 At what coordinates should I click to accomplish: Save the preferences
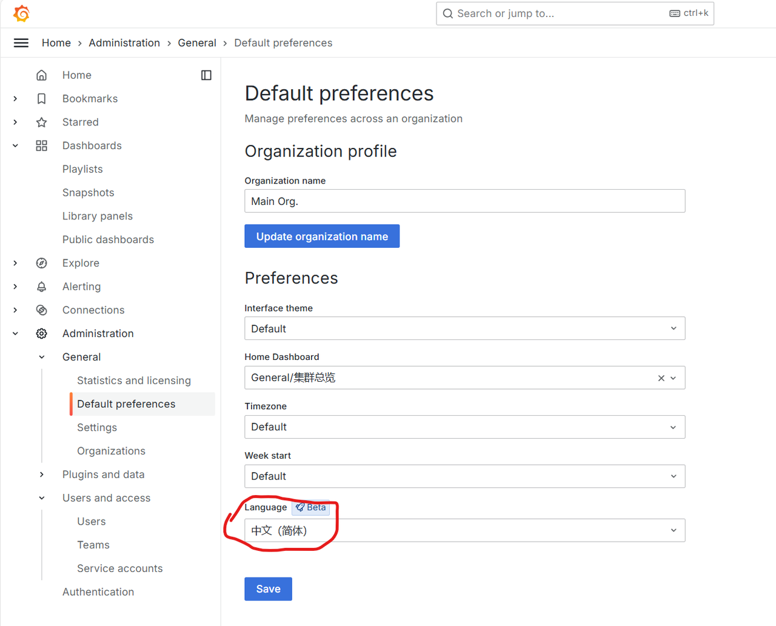click(268, 589)
